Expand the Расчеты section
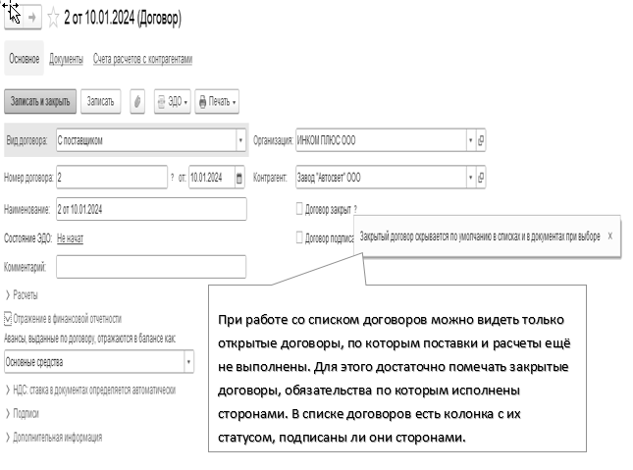 22,295
